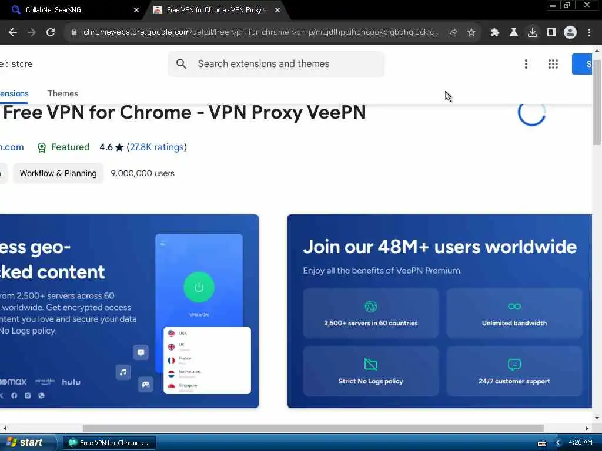
Task: Open the publisher .com link
Action: coord(12,147)
